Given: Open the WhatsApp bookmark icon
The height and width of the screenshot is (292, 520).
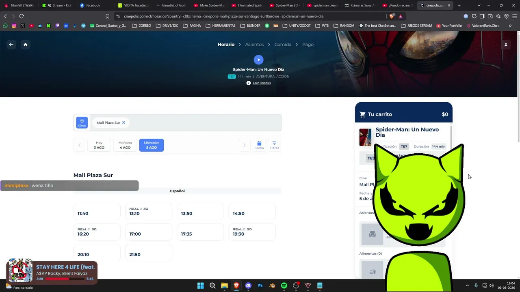Looking at the screenshot, I should coord(5,26).
